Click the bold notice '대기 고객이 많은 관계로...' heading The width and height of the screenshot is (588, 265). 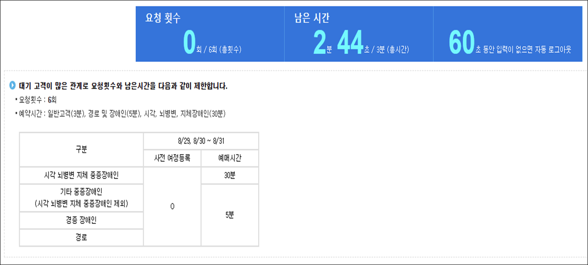click(x=123, y=86)
